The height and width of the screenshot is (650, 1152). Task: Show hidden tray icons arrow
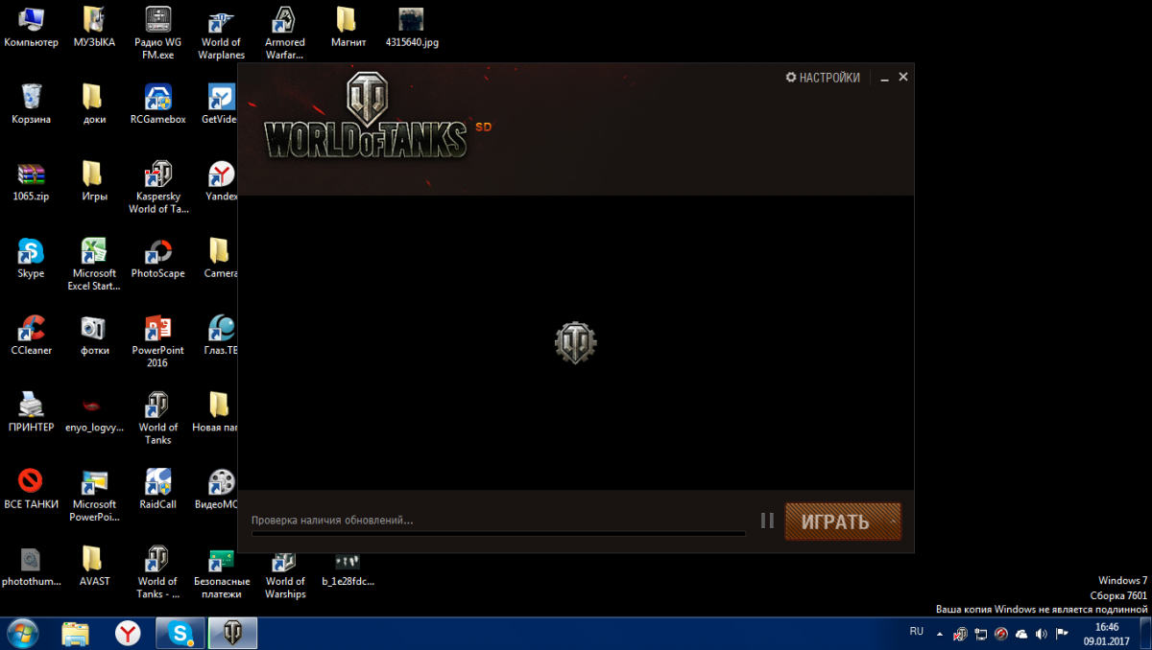[940, 634]
